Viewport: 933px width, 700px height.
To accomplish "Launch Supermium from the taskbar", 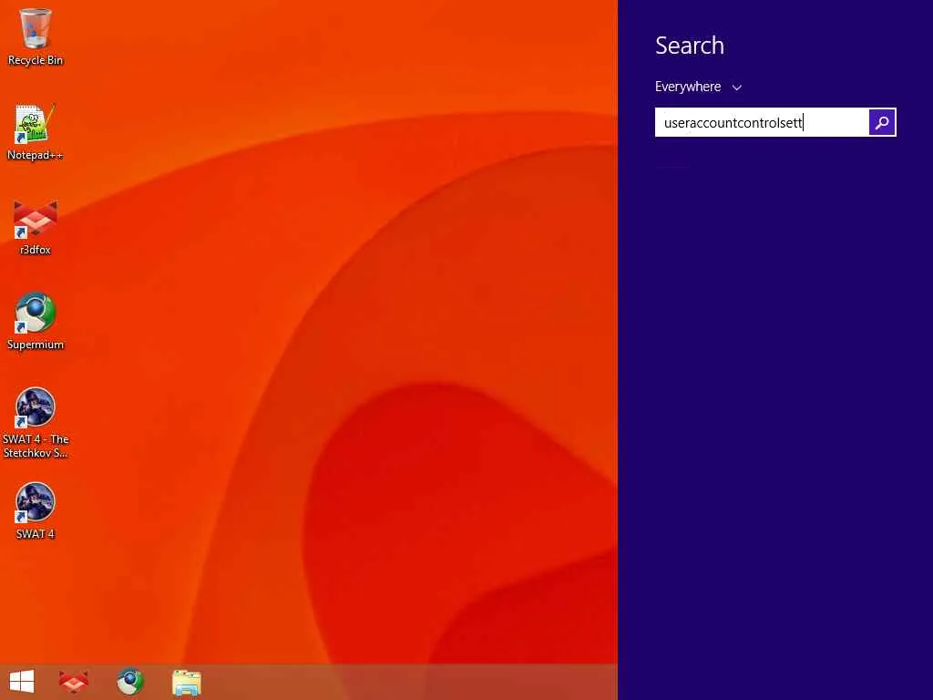I will tap(130, 682).
